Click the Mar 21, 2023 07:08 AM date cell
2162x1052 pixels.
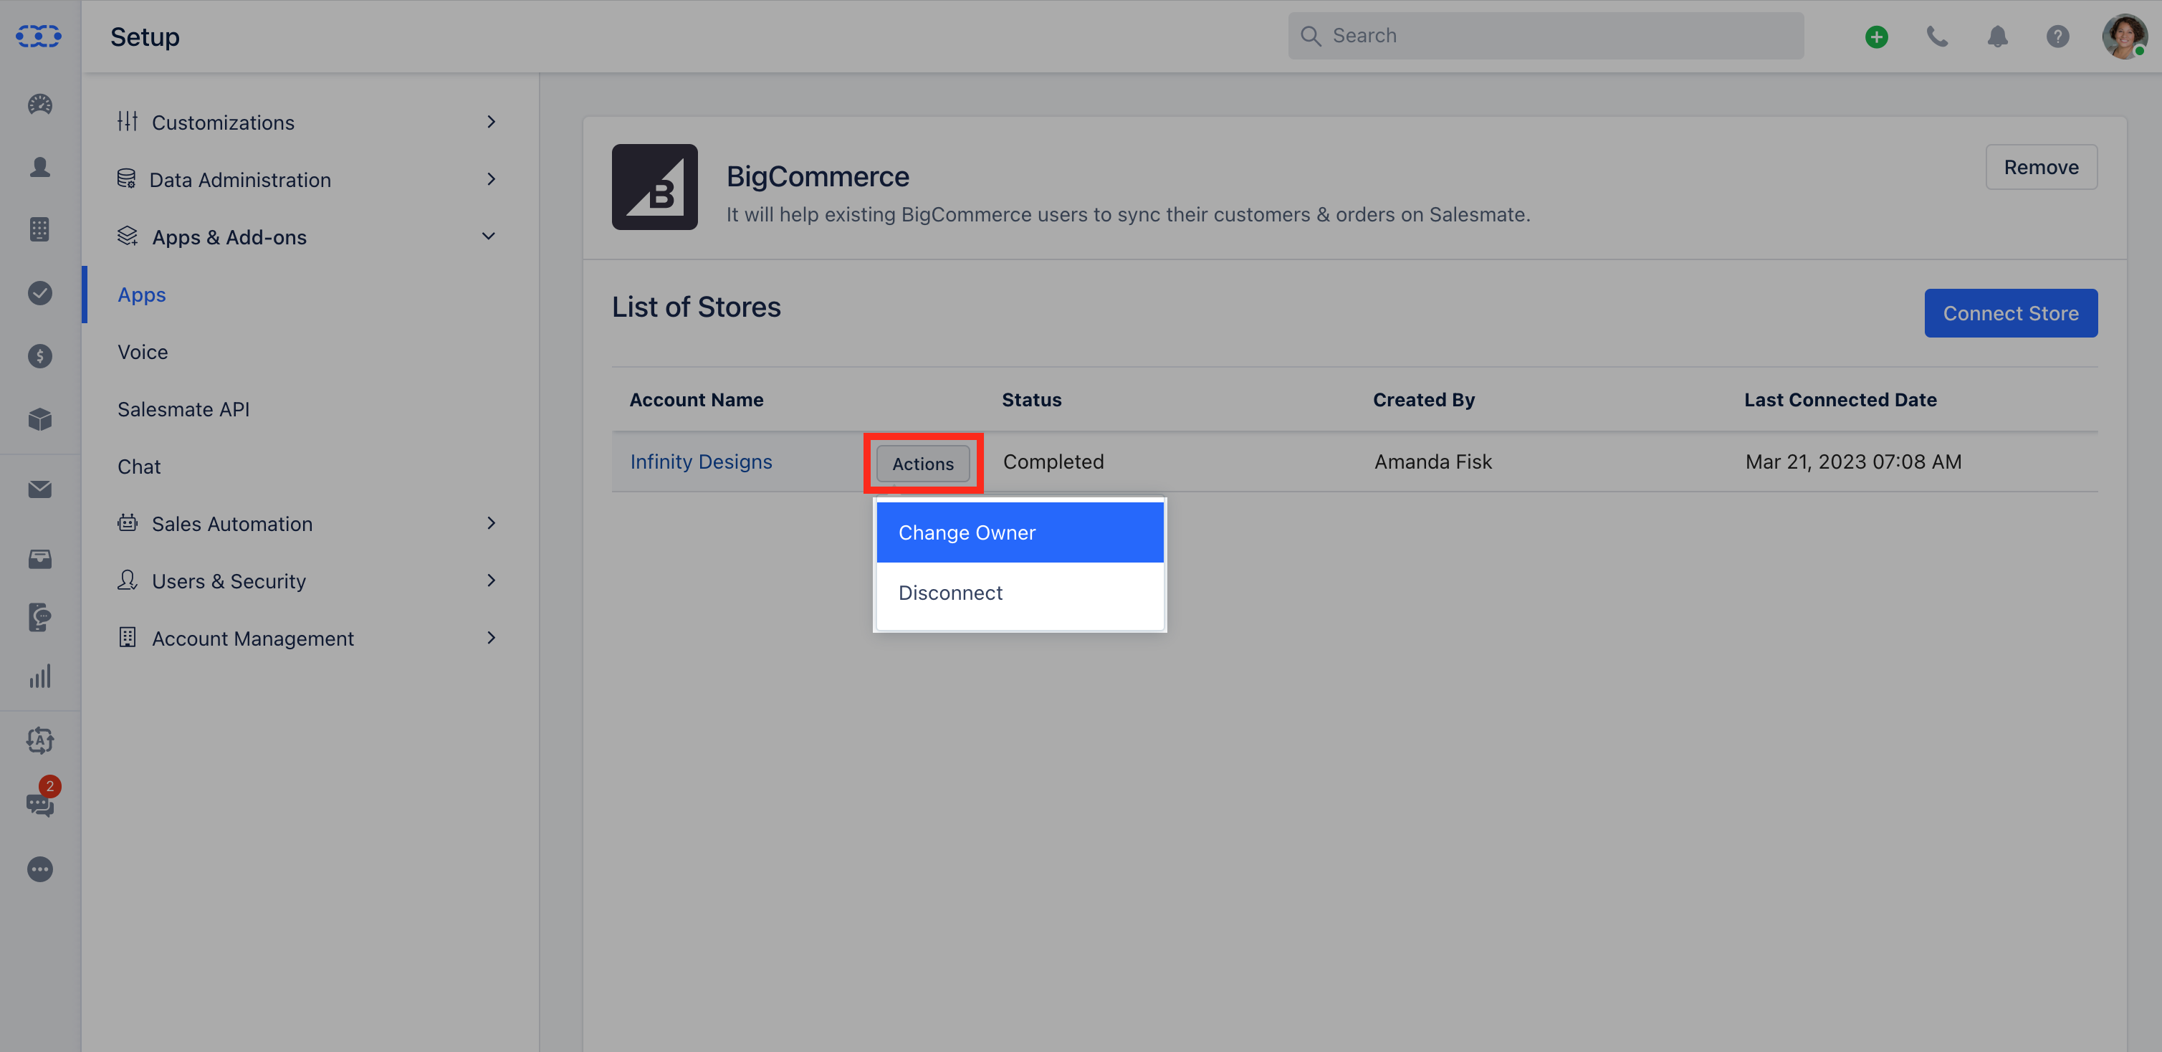click(x=1853, y=462)
